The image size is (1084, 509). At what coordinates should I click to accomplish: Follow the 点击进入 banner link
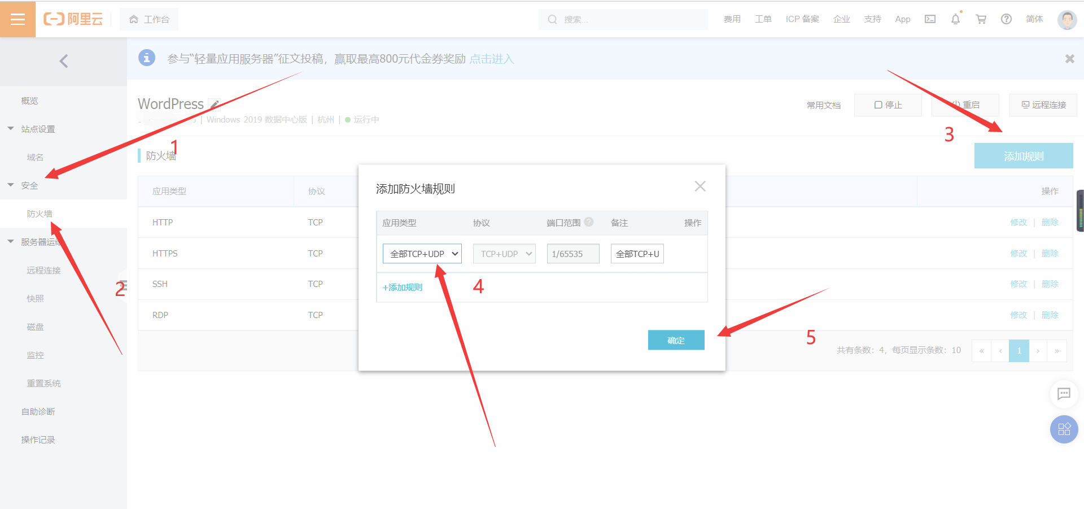click(492, 59)
